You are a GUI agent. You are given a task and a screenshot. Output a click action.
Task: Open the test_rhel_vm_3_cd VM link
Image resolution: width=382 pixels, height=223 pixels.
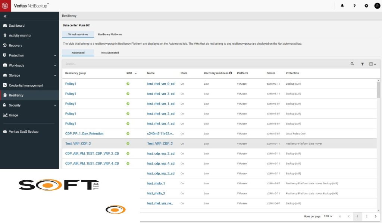(x=161, y=94)
